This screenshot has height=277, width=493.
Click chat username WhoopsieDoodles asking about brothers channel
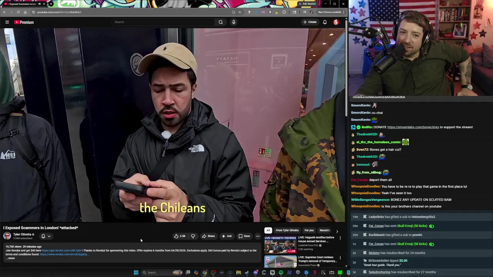[366, 206]
